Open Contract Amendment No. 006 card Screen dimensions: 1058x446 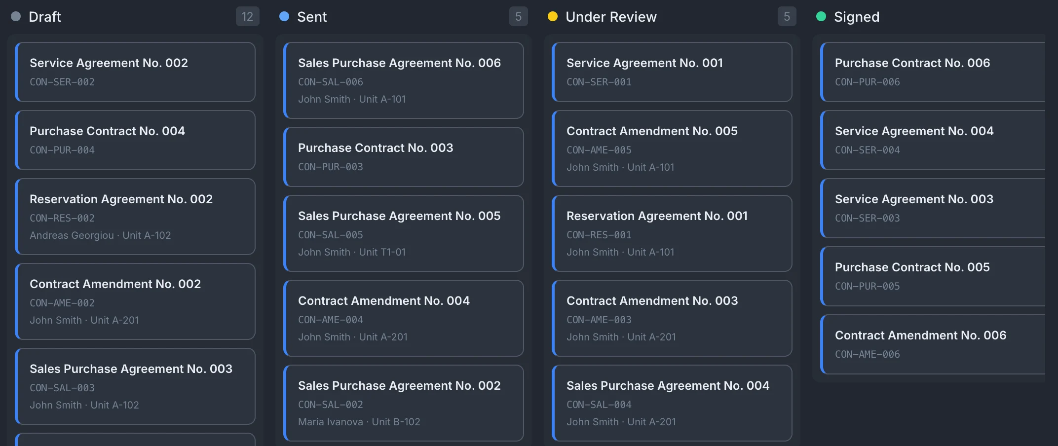(x=933, y=344)
